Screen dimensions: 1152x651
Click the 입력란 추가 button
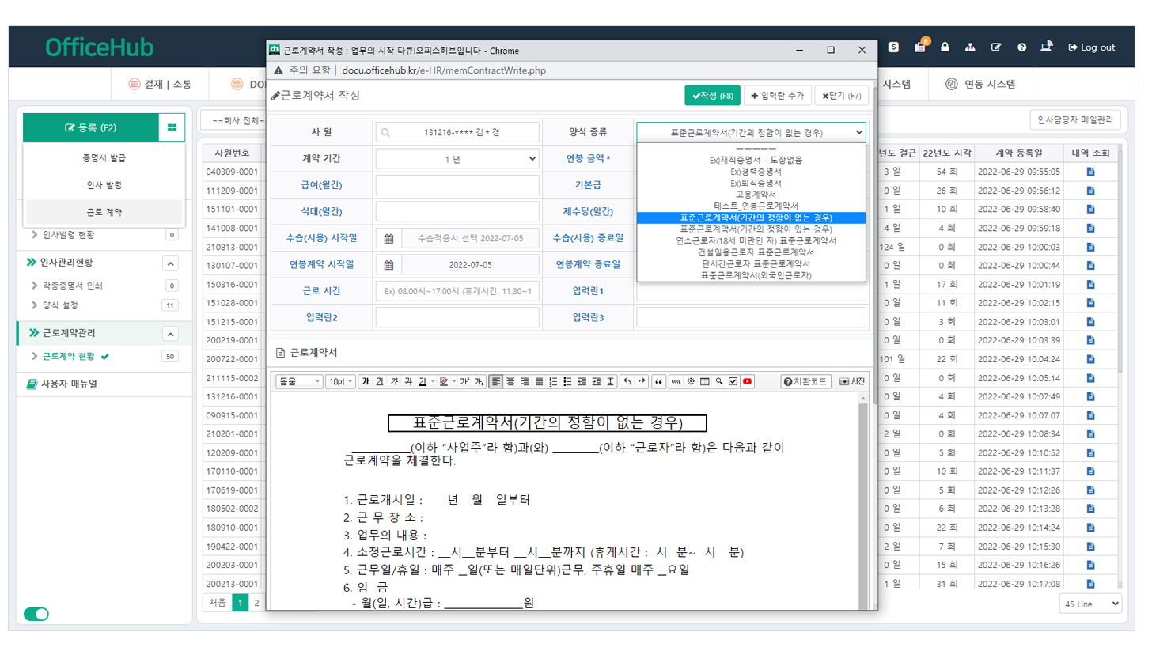tap(777, 96)
